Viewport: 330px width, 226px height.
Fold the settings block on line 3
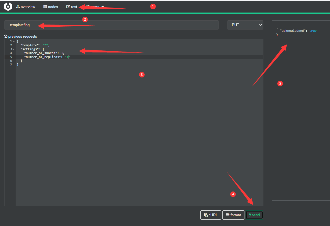14,49
